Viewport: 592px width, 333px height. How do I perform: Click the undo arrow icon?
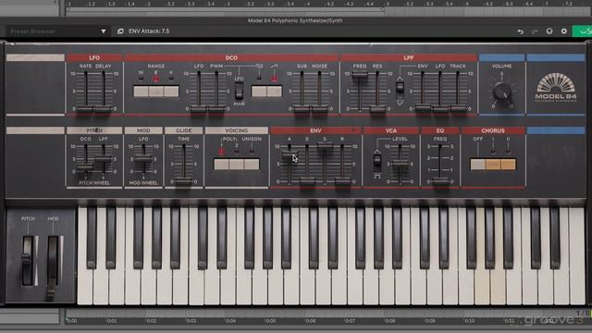coord(521,31)
